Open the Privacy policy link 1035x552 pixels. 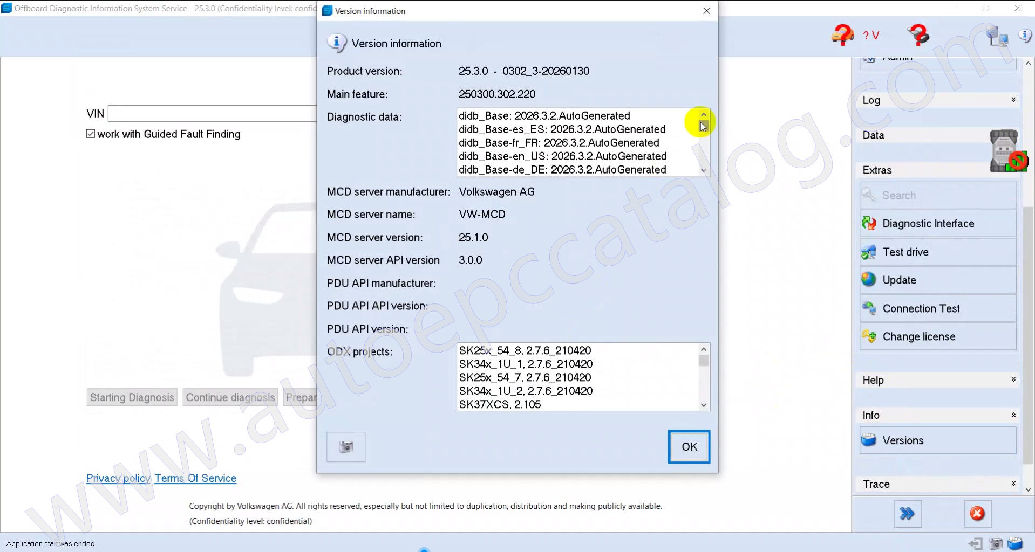118,478
